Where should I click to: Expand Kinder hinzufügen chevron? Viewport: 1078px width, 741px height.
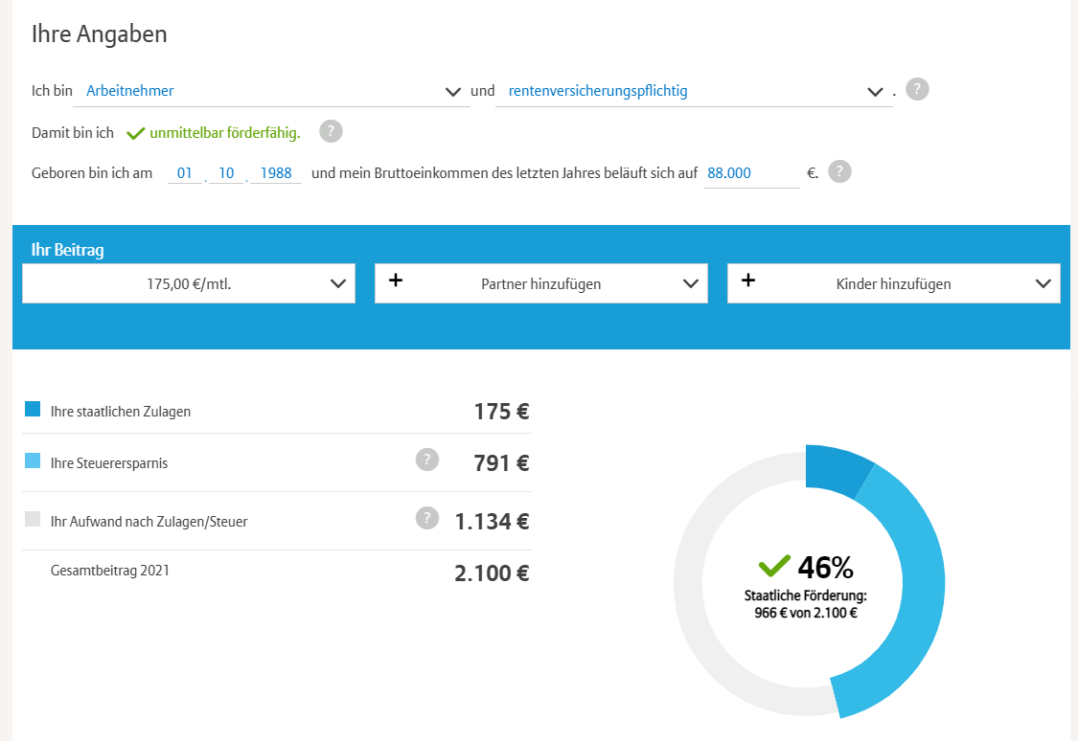1043,283
